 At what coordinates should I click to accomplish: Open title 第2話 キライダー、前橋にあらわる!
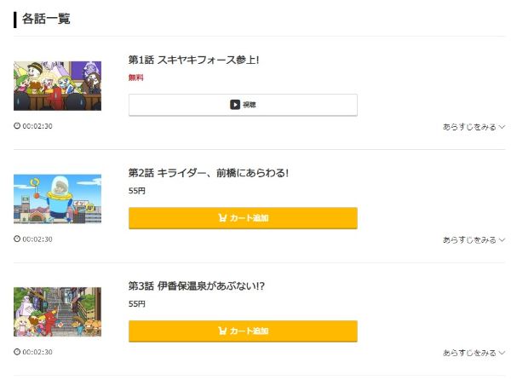point(209,173)
